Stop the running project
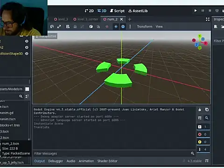This screenshot has width=224, height=168. (x=210, y=11)
